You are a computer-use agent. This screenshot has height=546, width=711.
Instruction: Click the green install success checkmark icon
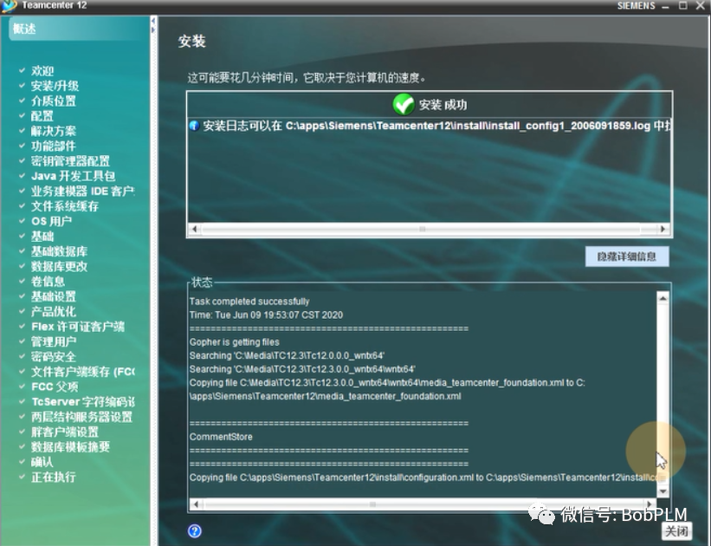coord(403,104)
